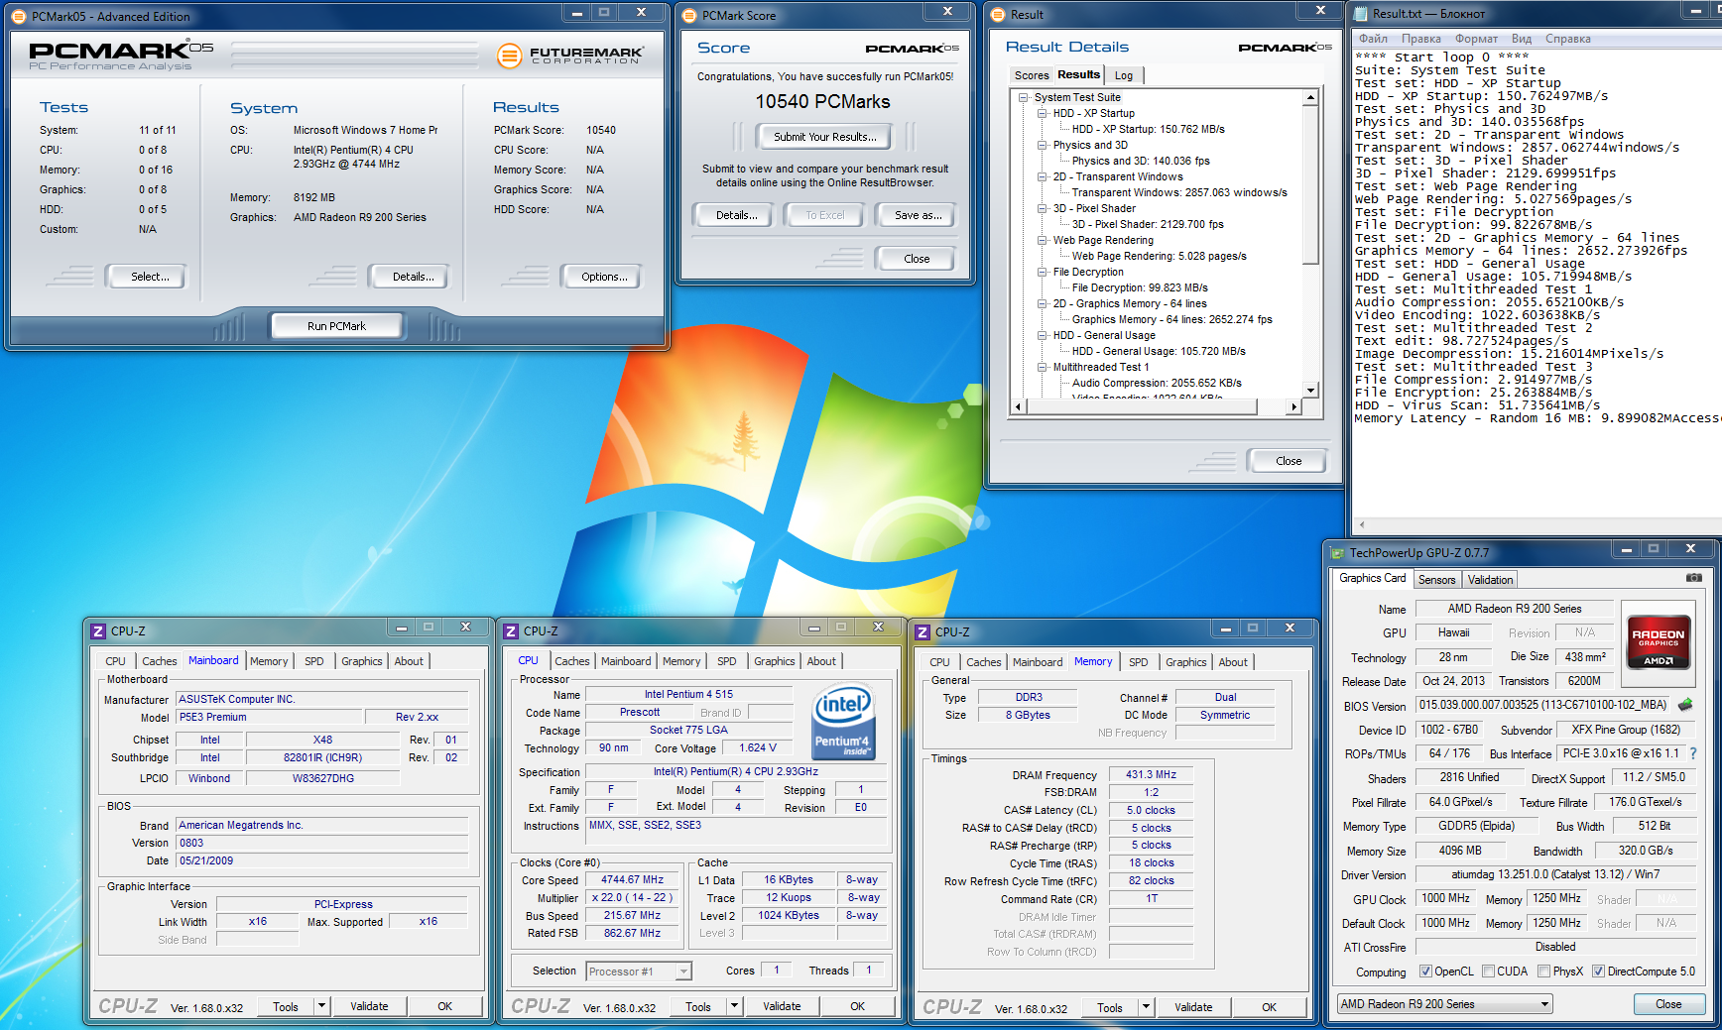1722x1030 pixels.
Task: Click the PCMark Score window title icon
Action: pos(690,15)
